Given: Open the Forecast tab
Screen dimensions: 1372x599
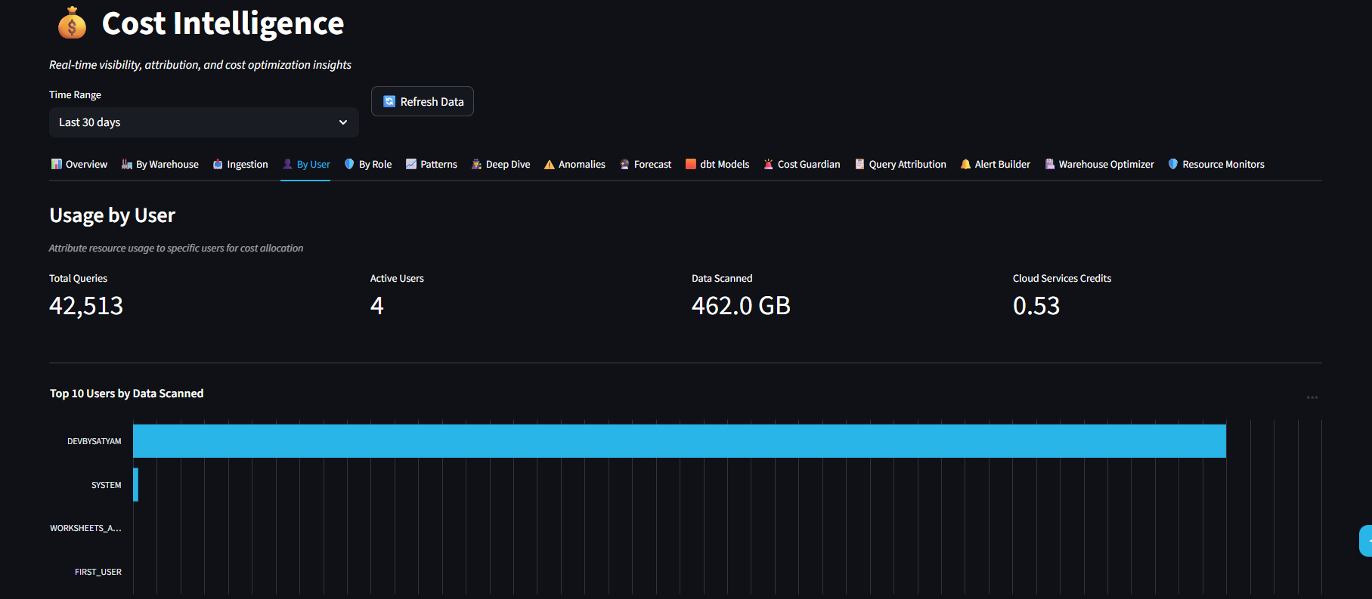Looking at the screenshot, I should pos(646,164).
